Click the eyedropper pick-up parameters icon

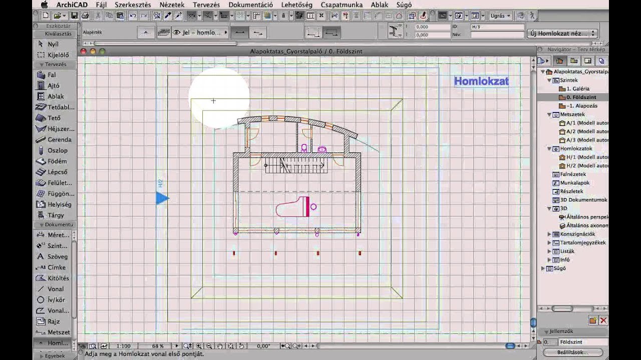(x=168, y=15)
